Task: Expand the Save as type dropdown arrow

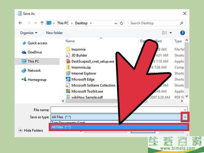Action: coord(184,117)
